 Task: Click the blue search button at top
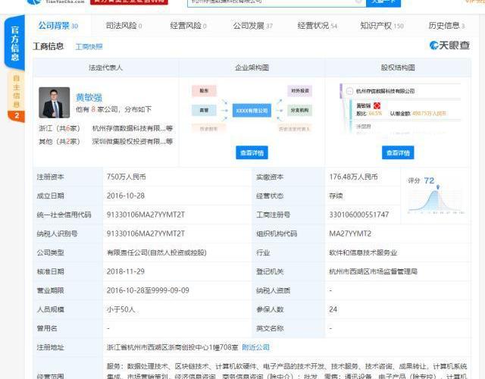[383, 2]
